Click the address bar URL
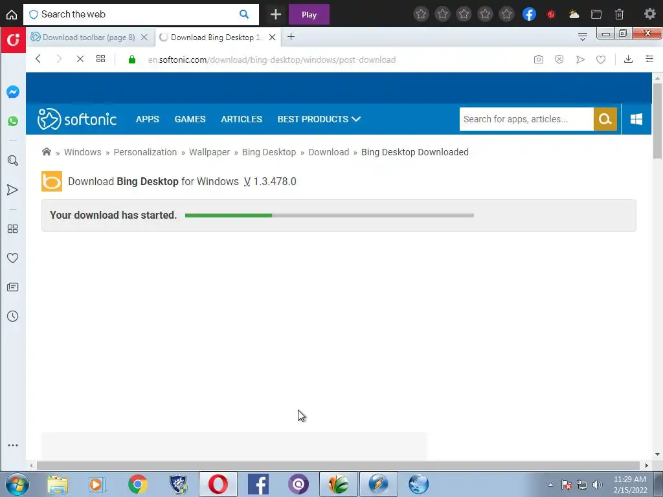 pos(272,60)
